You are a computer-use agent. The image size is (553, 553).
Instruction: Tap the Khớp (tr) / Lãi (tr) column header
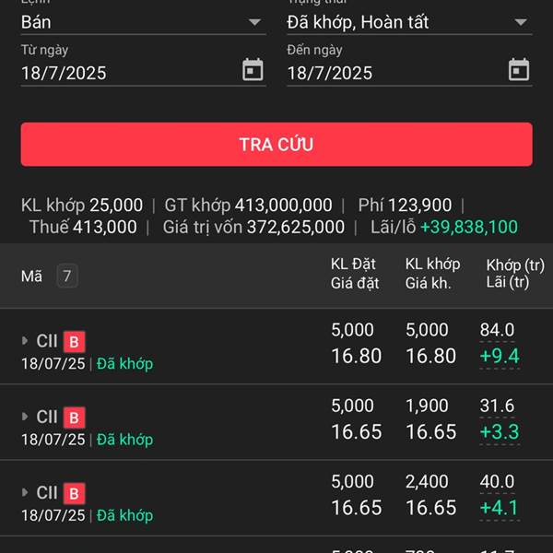click(x=515, y=274)
